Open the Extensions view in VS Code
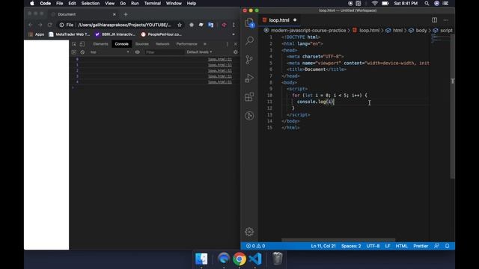Viewport: 479px width, 269px height. (x=249, y=97)
